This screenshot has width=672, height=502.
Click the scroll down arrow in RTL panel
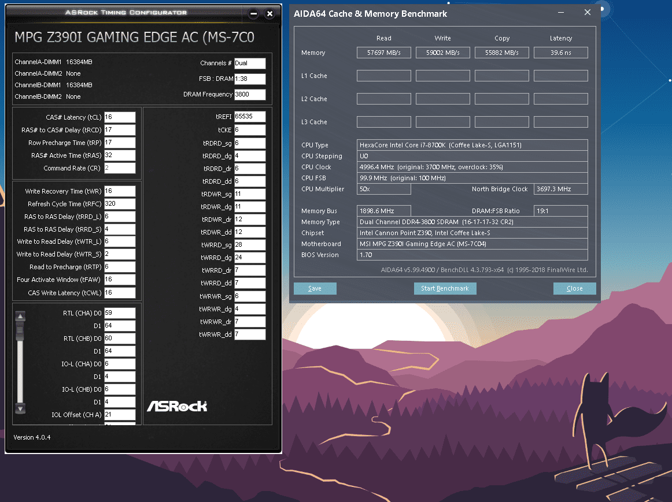pos(20,408)
